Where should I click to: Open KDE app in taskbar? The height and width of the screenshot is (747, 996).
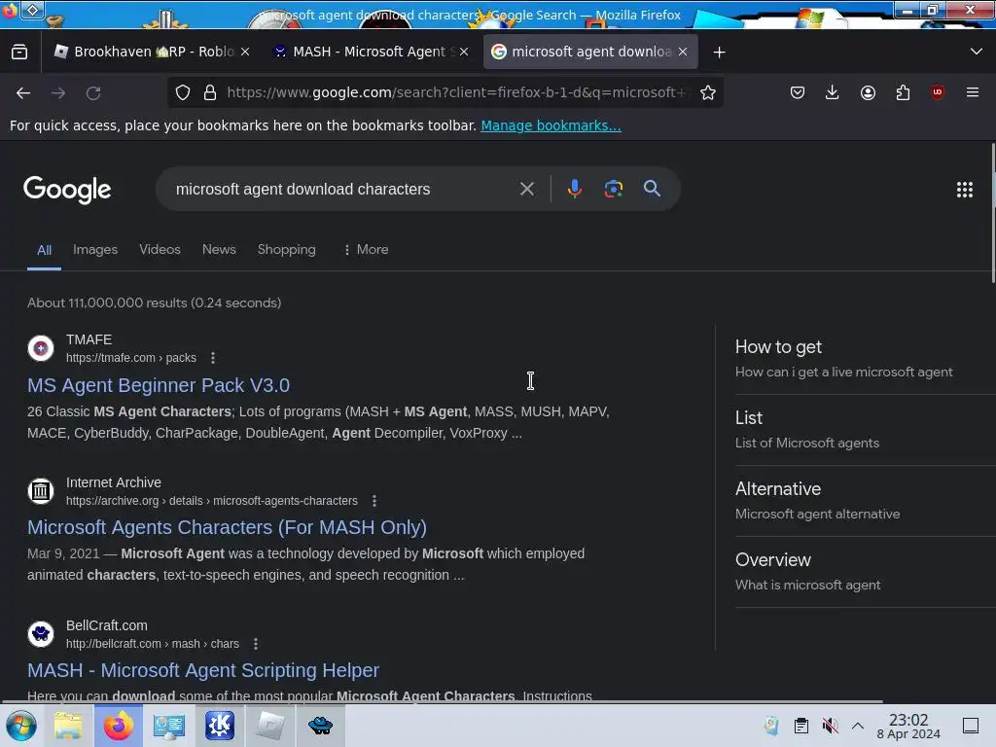pos(220,726)
